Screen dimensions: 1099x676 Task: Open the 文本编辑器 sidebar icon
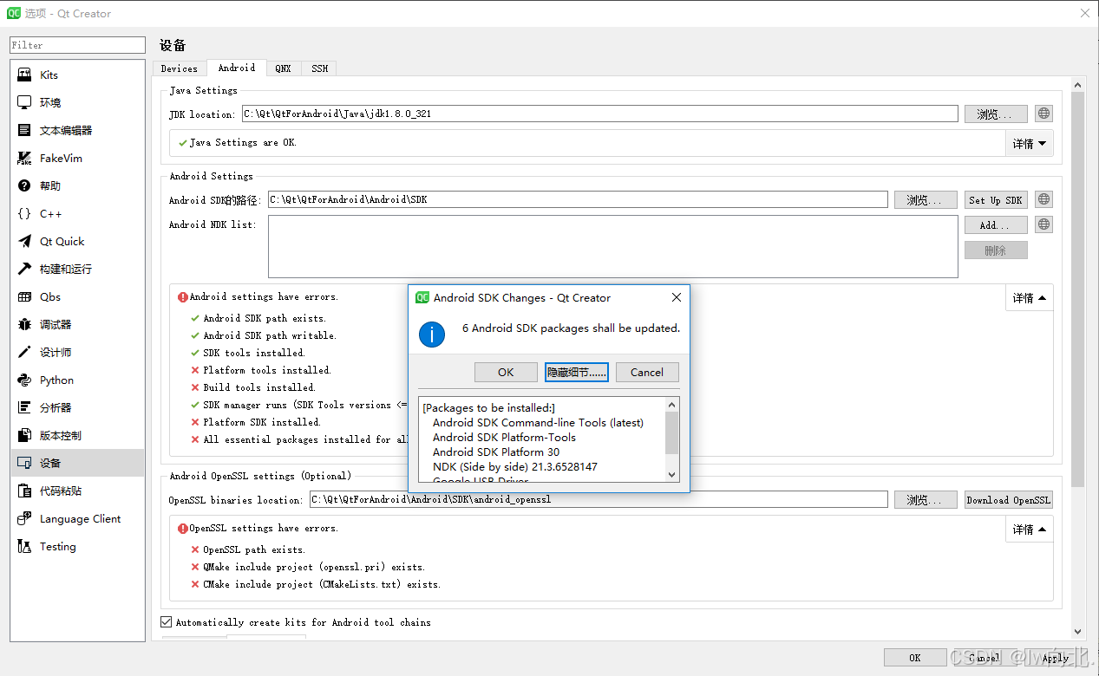[24, 130]
